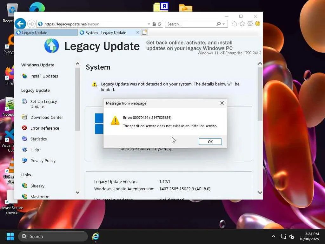
Task: Click the Bluesky sidebar icon
Action: tap(24, 186)
